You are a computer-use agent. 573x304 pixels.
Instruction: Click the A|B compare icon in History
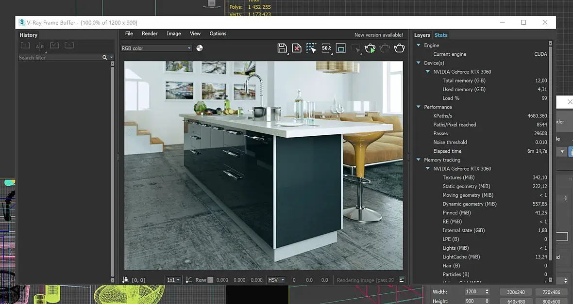point(40,46)
